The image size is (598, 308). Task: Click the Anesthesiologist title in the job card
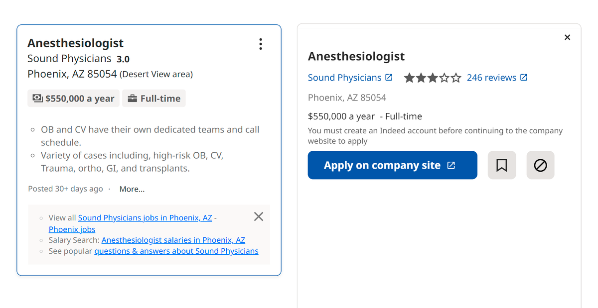coord(75,43)
